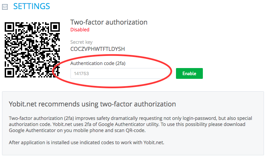Click the Google Authenticator description paragraph
Viewport: 267px width, 158px height.
tap(130, 124)
